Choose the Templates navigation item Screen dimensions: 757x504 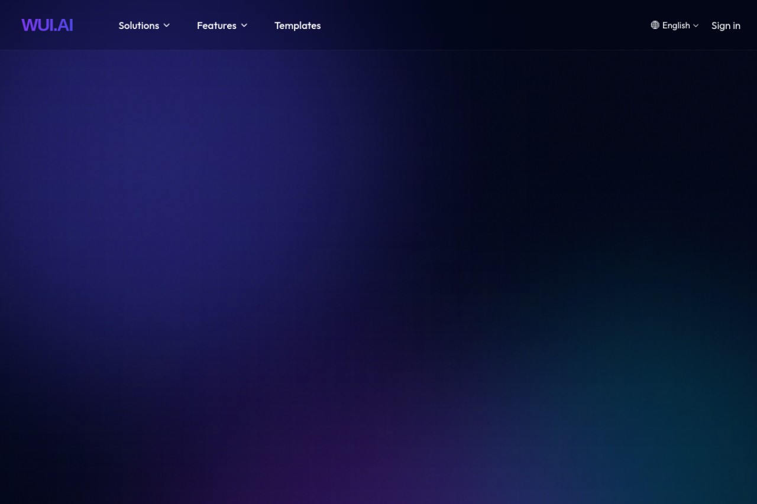(x=297, y=25)
